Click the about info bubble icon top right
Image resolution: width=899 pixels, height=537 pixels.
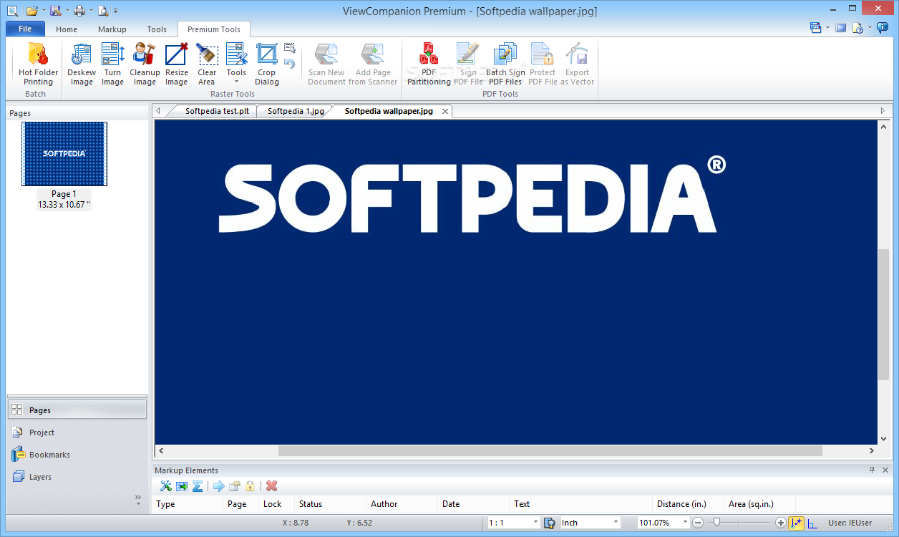click(x=883, y=28)
